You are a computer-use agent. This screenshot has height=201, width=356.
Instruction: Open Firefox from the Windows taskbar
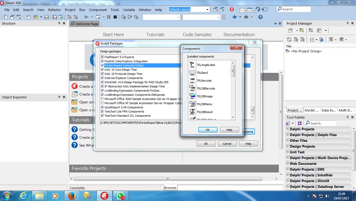[x=72, y=196]
